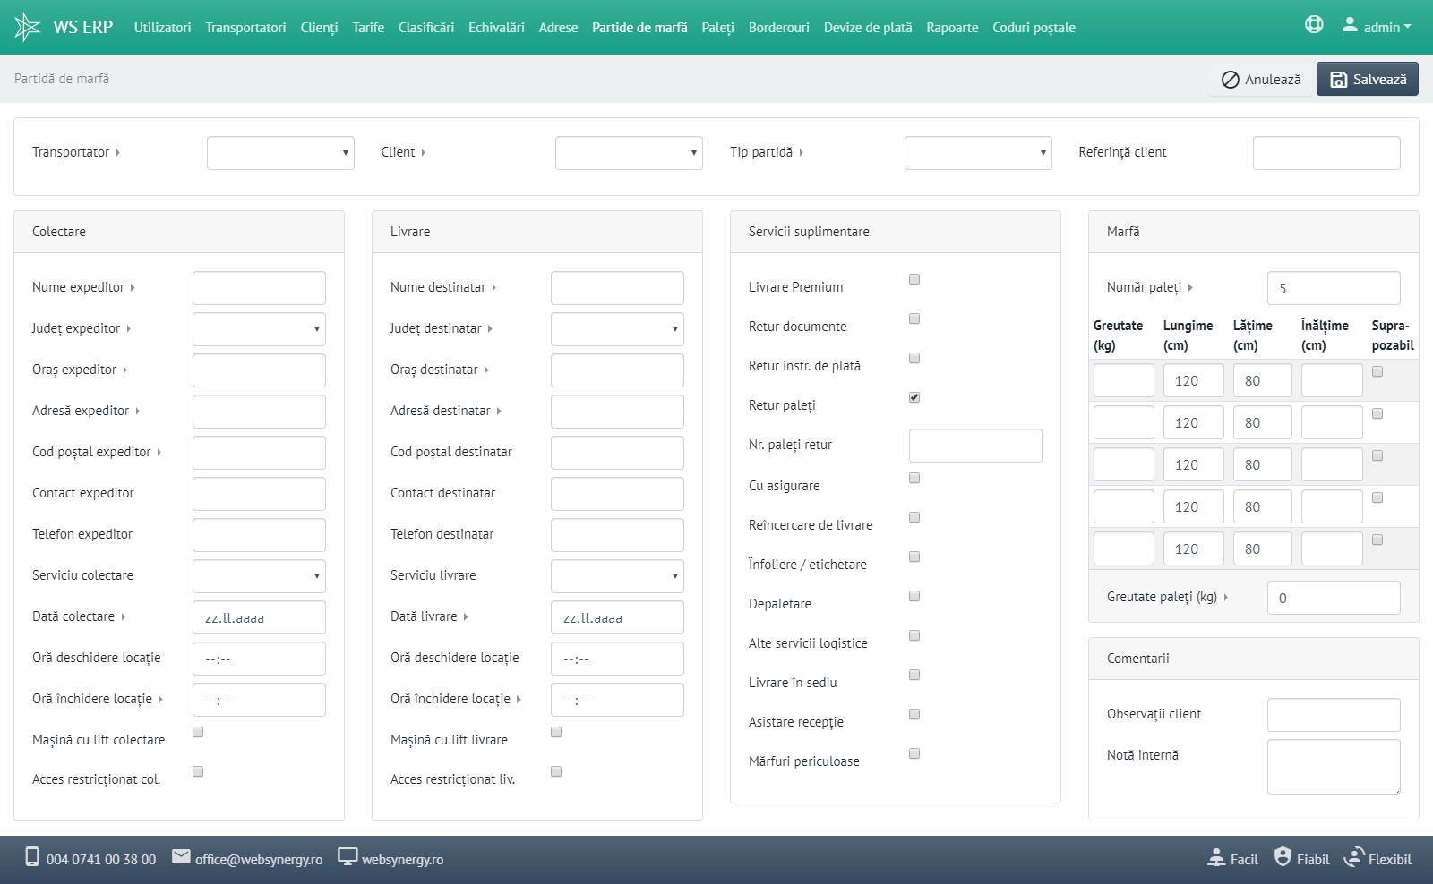Click the admin user avatar icon
This screenshot has height=884, width=1433.
[1350, 25]
